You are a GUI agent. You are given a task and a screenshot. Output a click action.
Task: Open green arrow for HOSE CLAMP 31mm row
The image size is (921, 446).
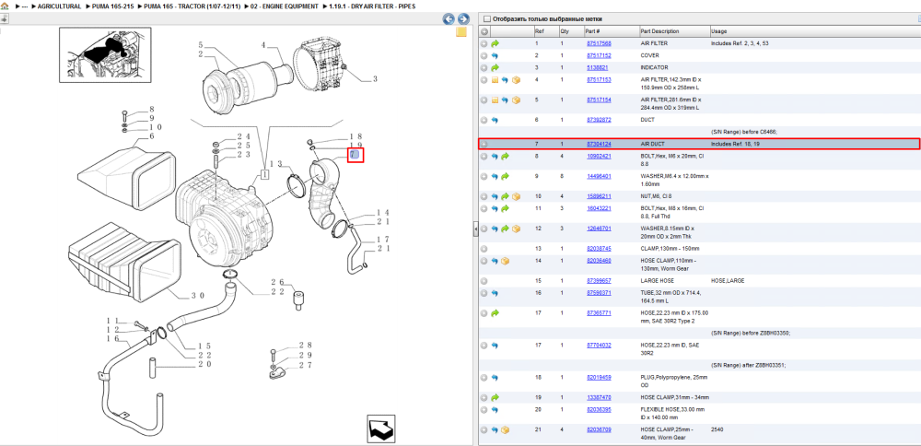point(495,397)
